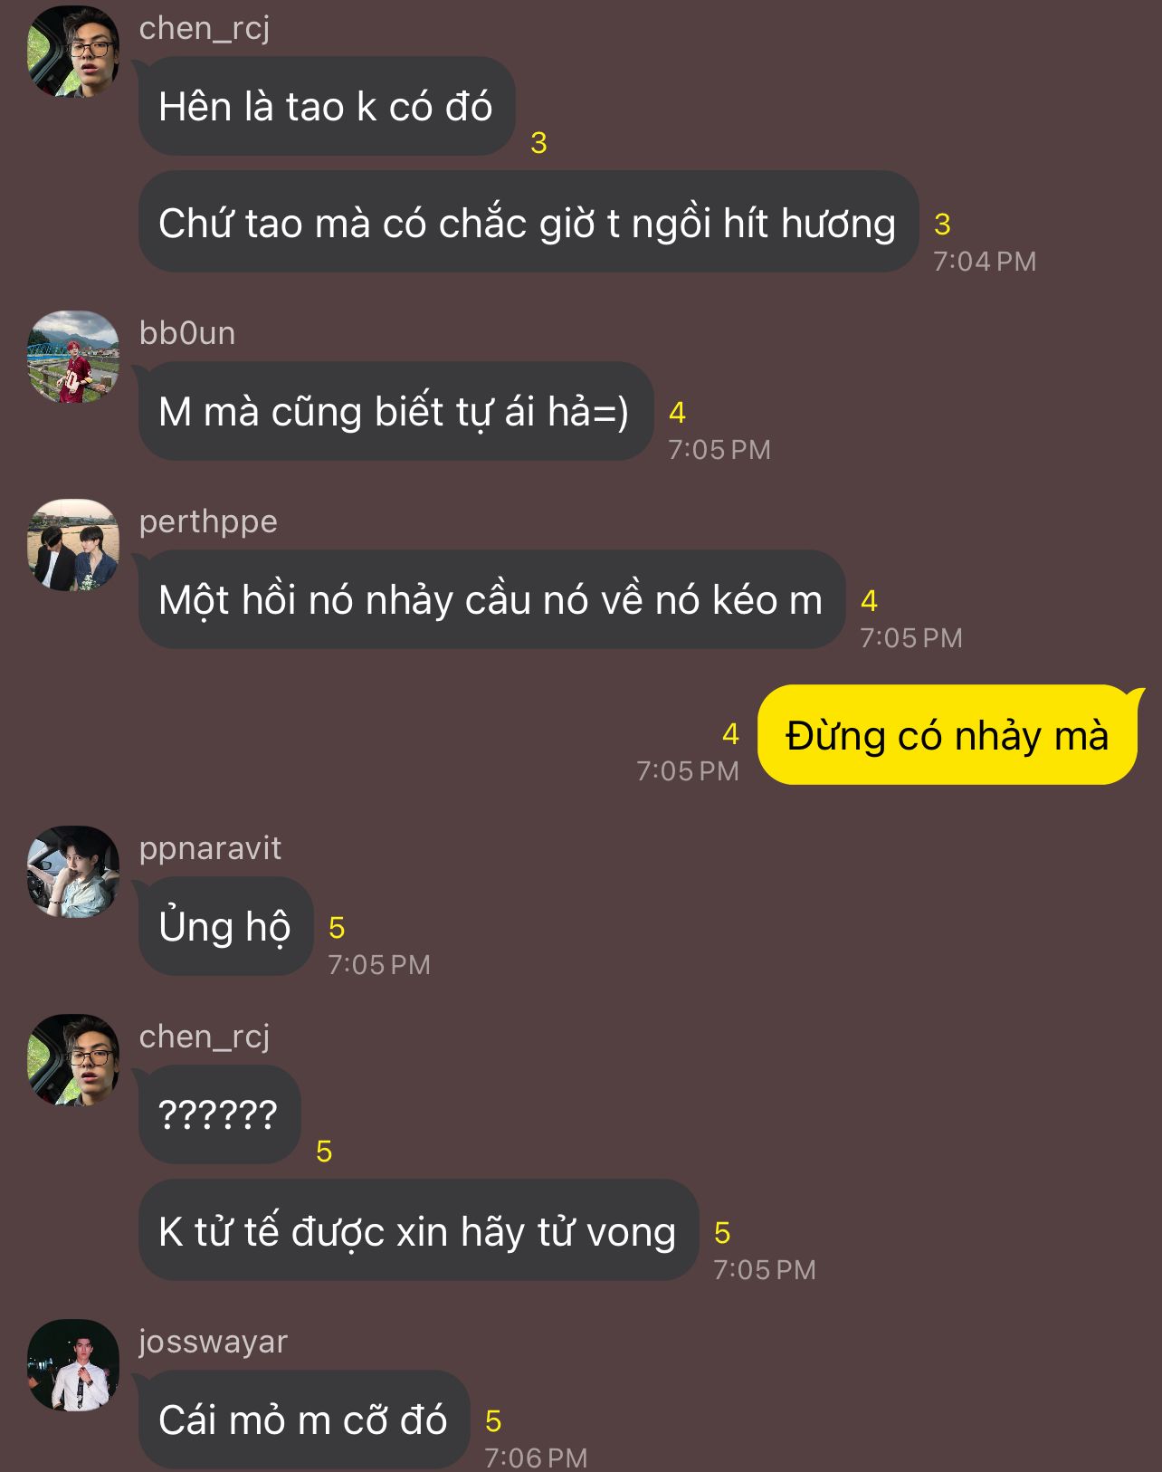Select the "??????" message bubble

tap(219, 1114)
